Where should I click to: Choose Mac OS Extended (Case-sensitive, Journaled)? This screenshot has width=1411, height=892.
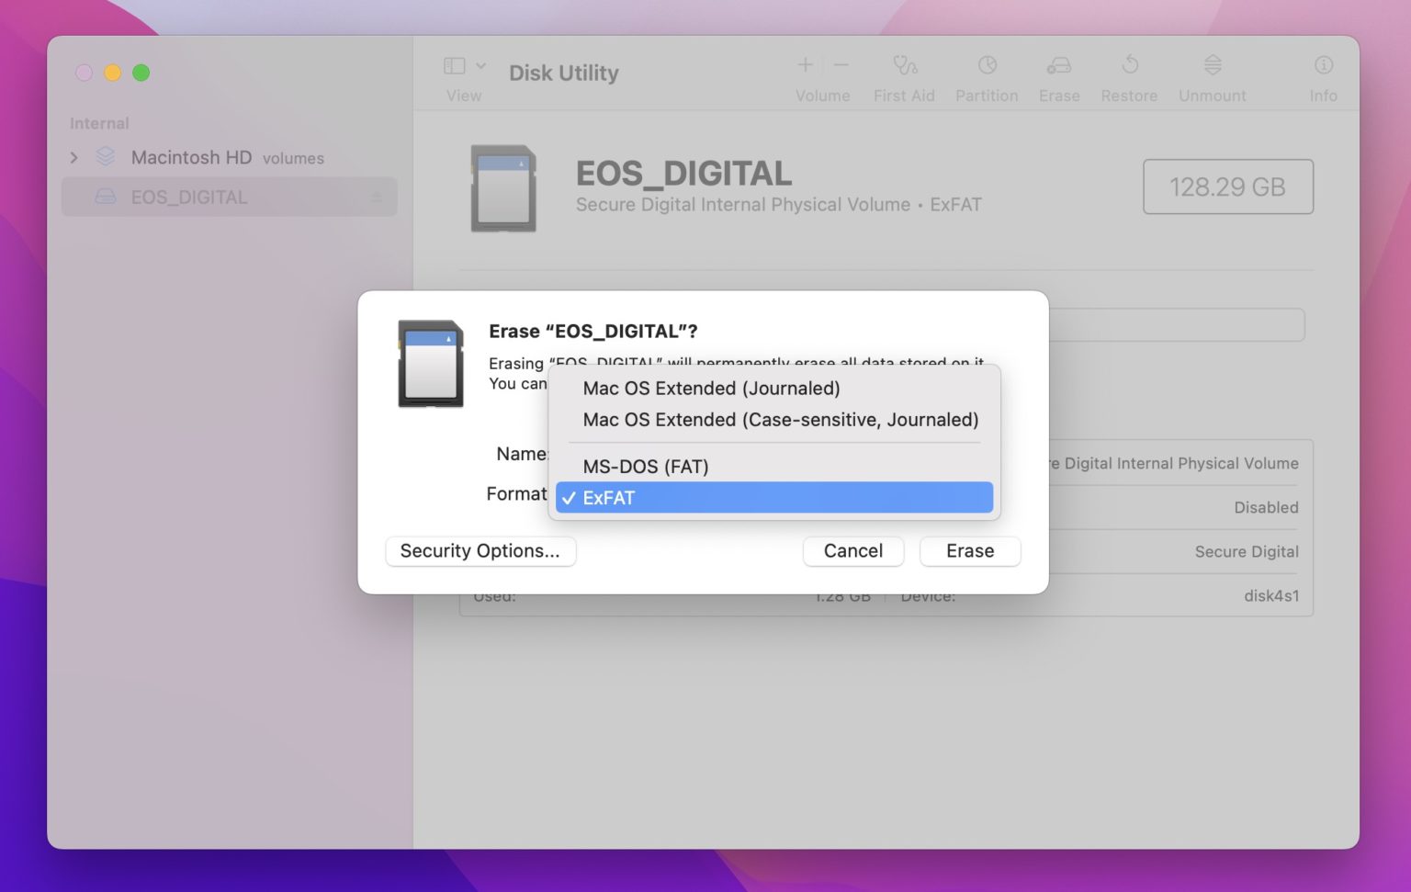pyautogui.click(x=773, y=420)
